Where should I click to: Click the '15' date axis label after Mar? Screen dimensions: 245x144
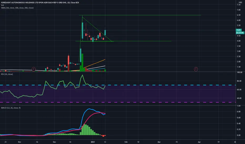tap(177, 142)
